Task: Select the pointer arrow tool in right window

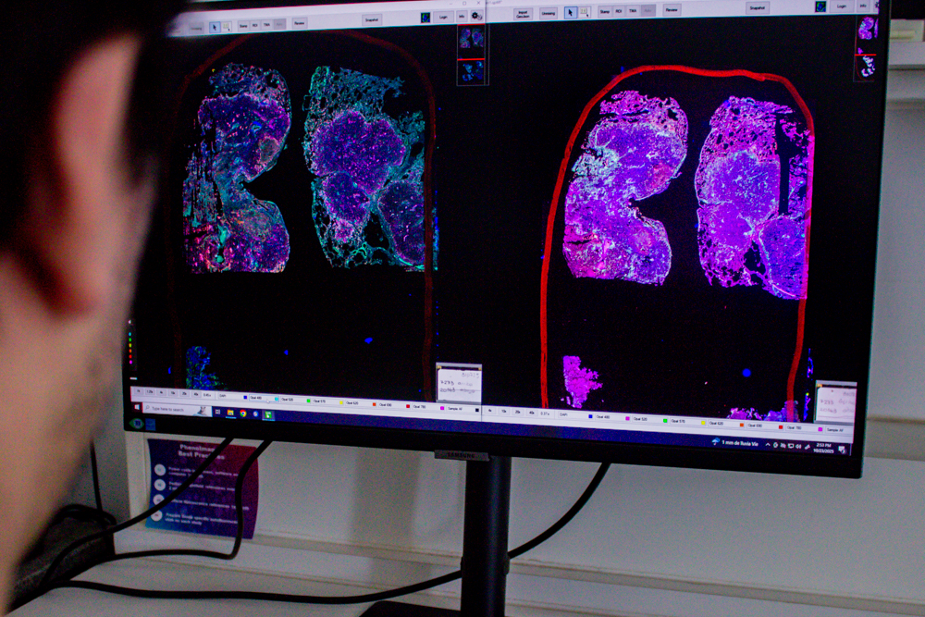Action: [571, 12]
